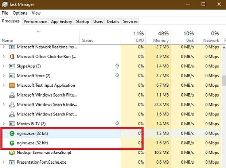226x168 pixels.
Task: Click the SkypeApp suspended leaf status icon
Action: [117, 66]
